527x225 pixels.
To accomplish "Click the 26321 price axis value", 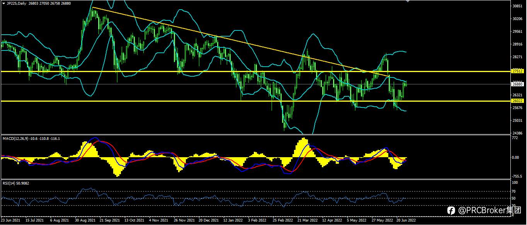I will pyautogui.click(x=517, y=95).
